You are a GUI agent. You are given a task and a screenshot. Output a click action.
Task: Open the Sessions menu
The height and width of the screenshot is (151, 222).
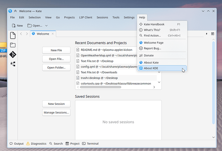click(102, 17)
